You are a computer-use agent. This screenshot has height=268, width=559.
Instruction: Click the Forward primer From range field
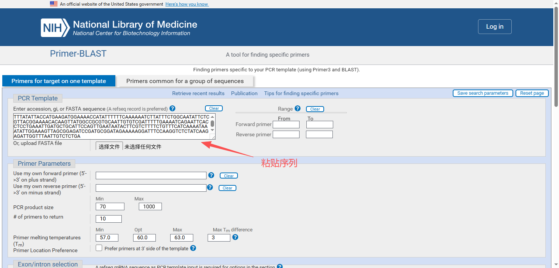(286, 124)
